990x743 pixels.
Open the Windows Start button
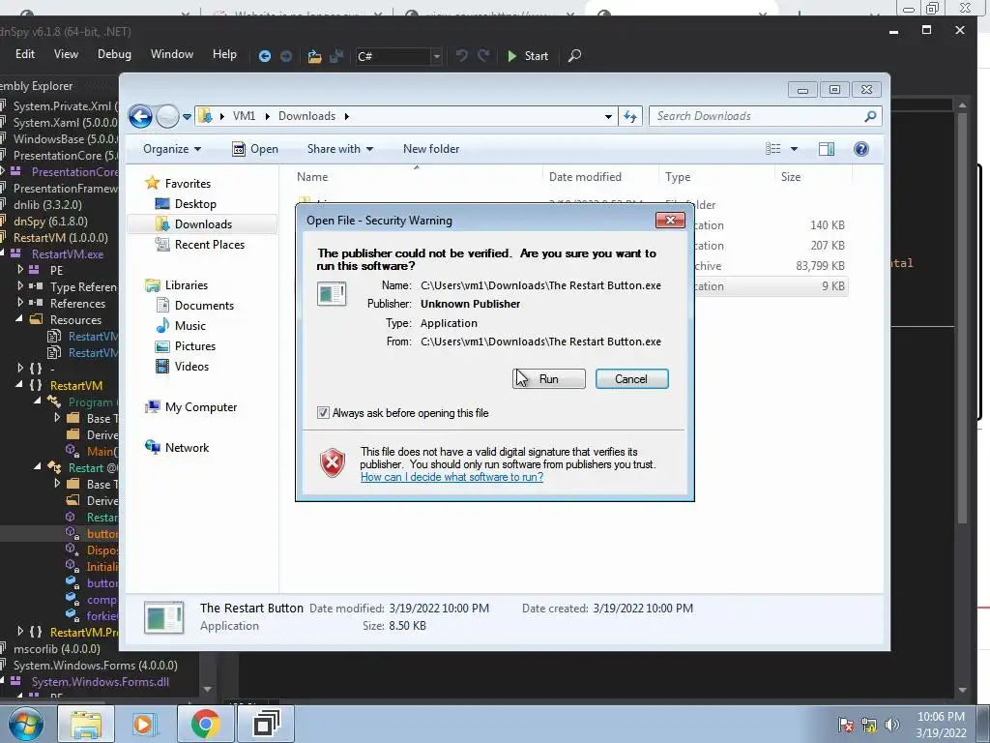(26, 724)
